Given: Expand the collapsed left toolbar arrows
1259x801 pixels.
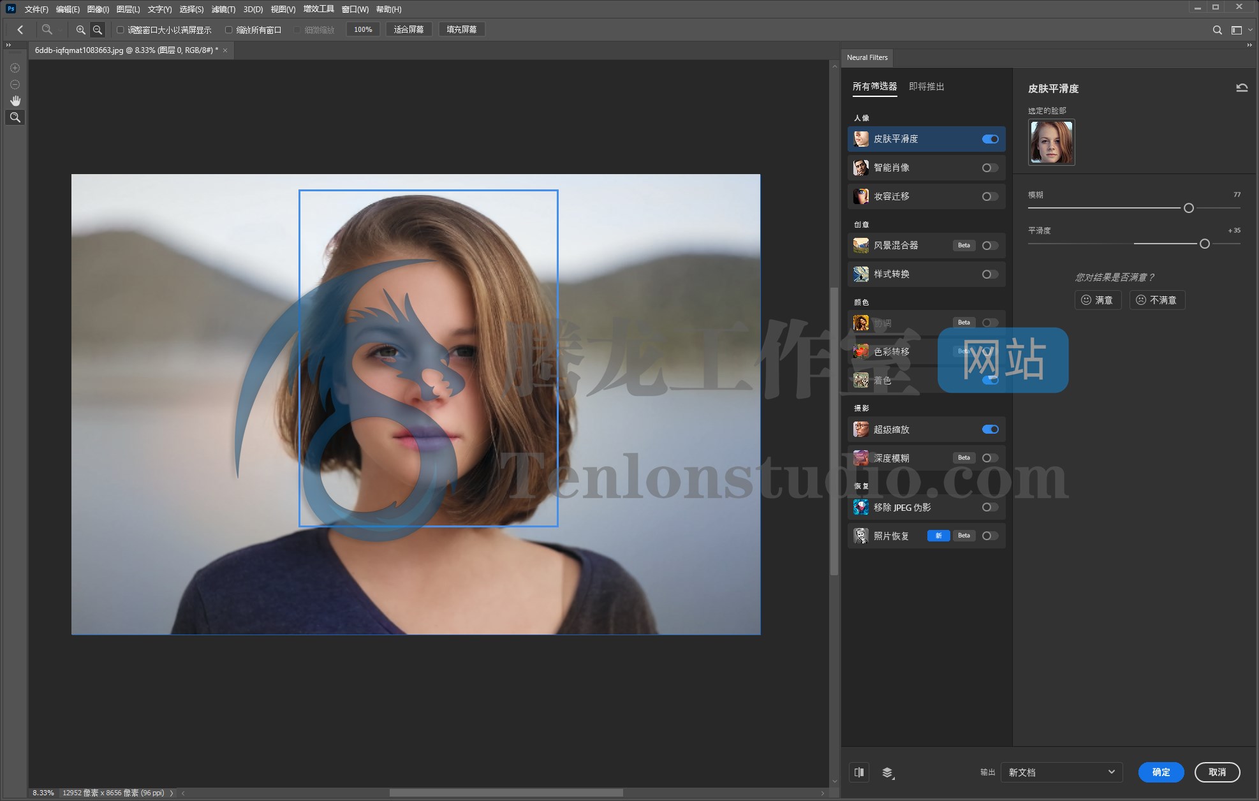Looking at the screenshot, I should point(8,45).
